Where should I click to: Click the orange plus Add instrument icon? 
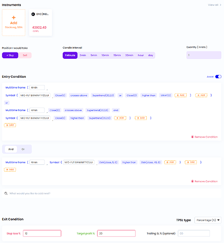click(x=14, y=17)
